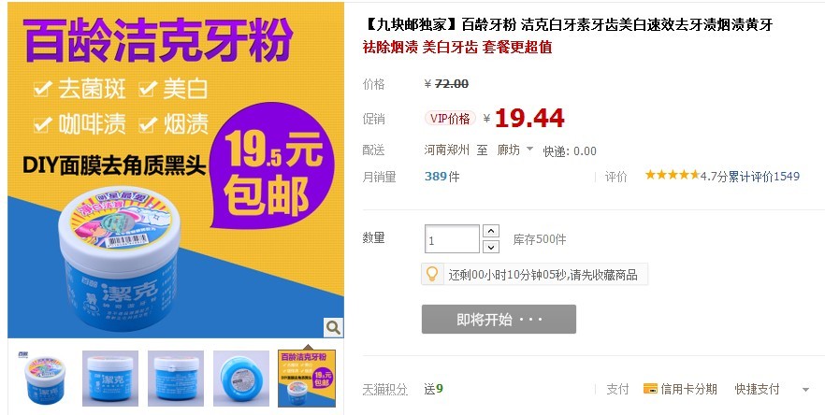Click the quantity input field
This screenshot has height=415, width=825.
click(x=452, y=238)
